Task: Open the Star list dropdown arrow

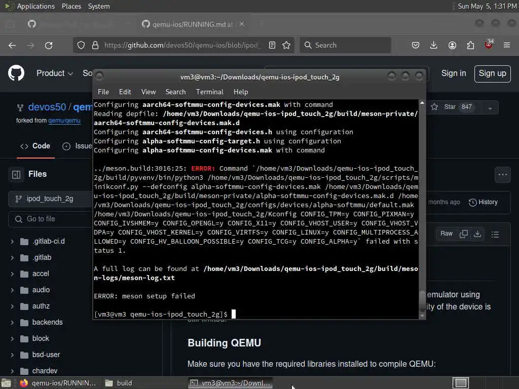Action: coord(490,108)
